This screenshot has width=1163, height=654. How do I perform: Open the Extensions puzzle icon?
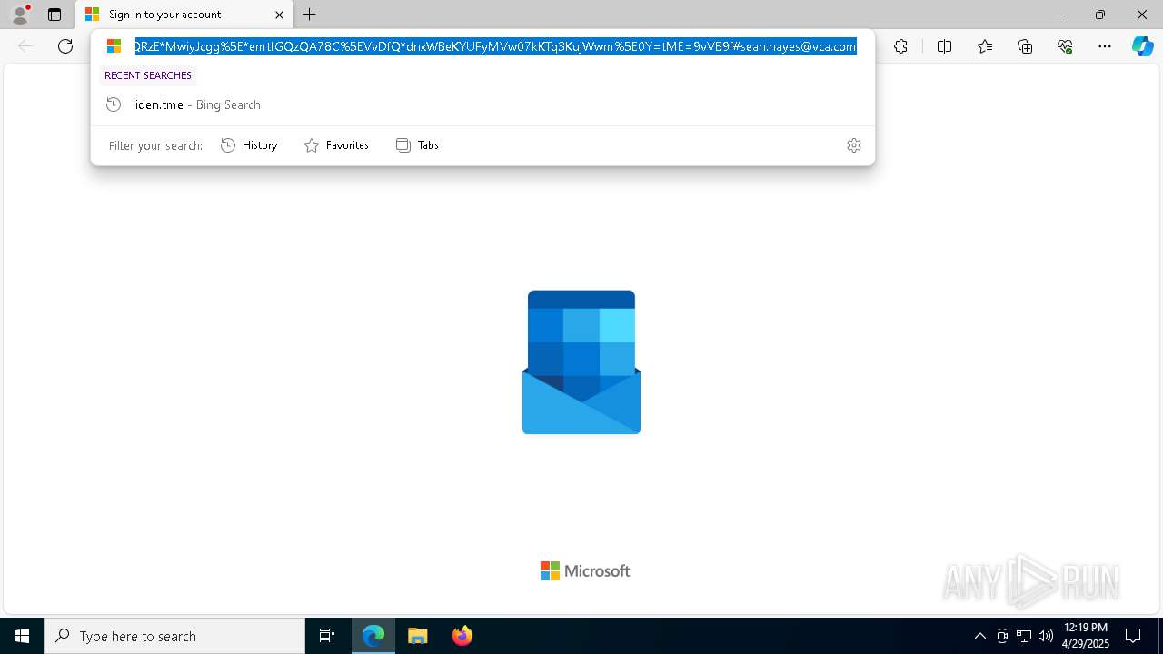900,46
